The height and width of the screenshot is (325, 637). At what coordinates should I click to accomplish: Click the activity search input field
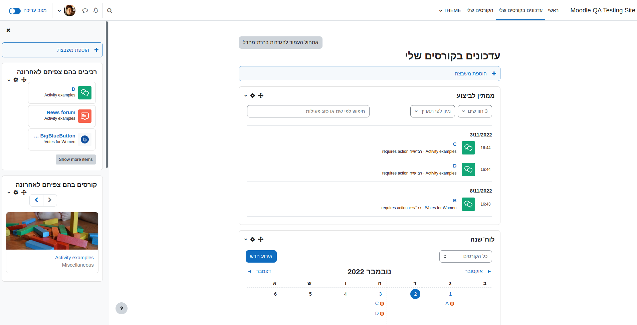[308, 111]
